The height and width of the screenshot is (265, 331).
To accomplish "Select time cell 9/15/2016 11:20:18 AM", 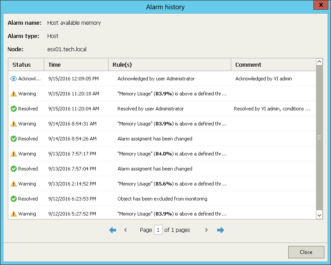I will coord(74,94).
